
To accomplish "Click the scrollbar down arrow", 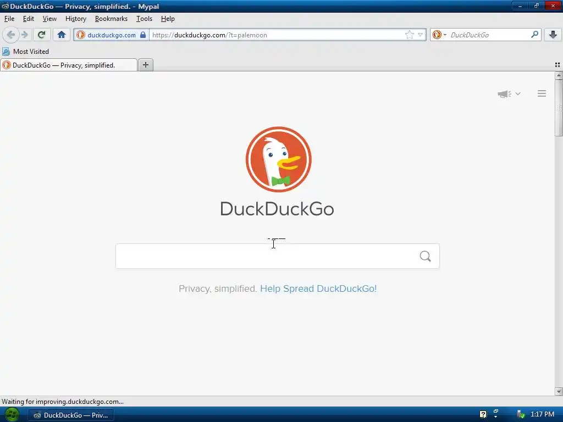I will tap(559, 391).
